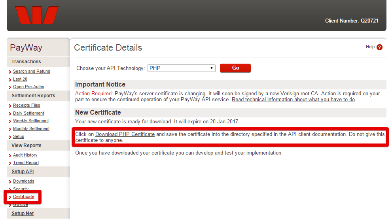
Task: Click the Download PHP Certificate link
Action: 125,134
